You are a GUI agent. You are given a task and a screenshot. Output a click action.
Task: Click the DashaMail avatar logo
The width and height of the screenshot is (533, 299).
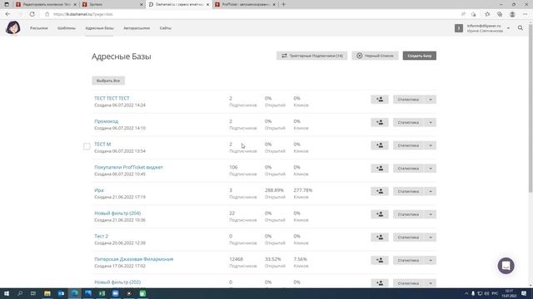13,27
